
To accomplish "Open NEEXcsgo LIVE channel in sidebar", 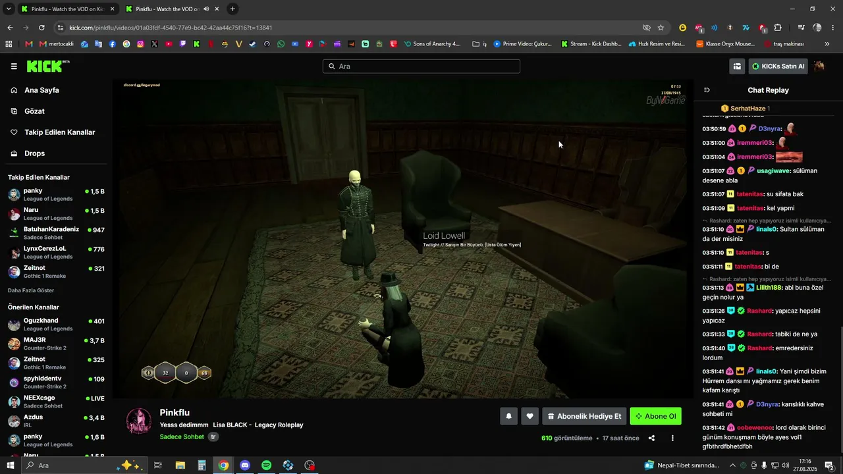I will 56,402.
